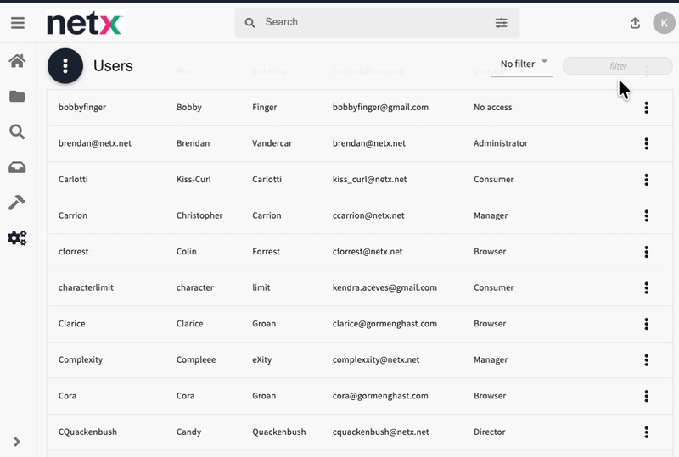
Task: Click the upload icon in header
Action: [635, 23]
